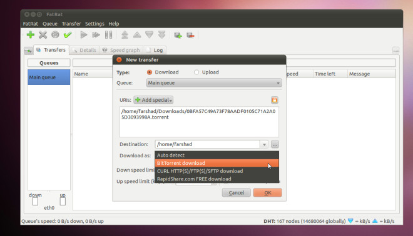Switch to the Transfers tab
The image size is (413, 236).
point(51,50)
